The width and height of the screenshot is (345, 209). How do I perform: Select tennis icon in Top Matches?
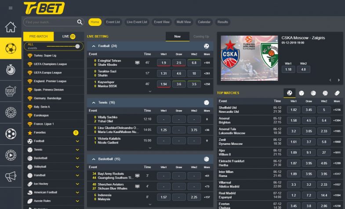click(x=301, y=93)
